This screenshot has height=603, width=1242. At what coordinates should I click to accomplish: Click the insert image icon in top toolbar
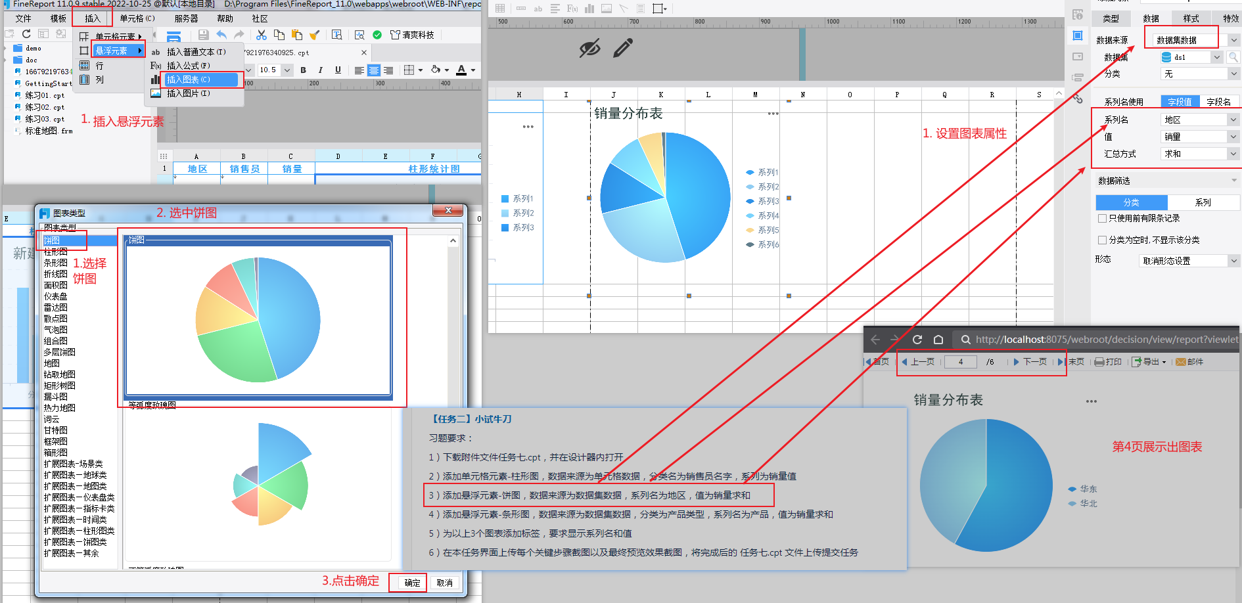(606, 9)
